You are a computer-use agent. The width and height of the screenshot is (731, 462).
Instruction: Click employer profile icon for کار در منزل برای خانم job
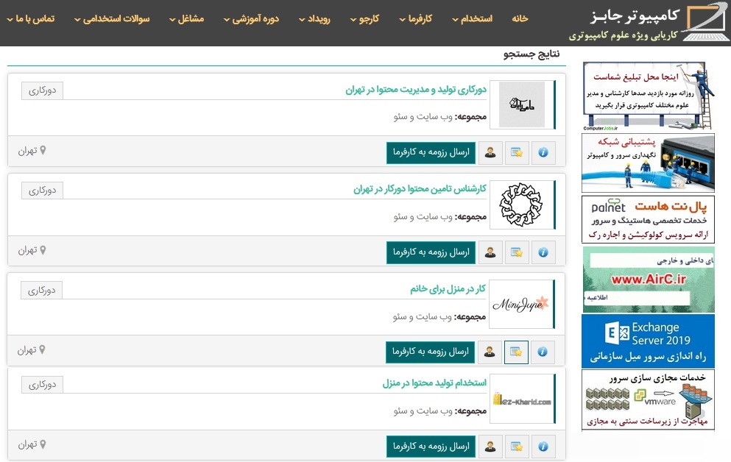pyautogui.click(x=489, y=352)
